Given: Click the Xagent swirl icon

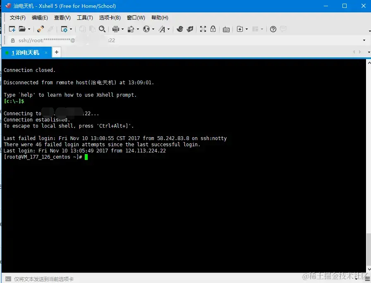Looking at the screenshot, I should [x=180, y=29].
